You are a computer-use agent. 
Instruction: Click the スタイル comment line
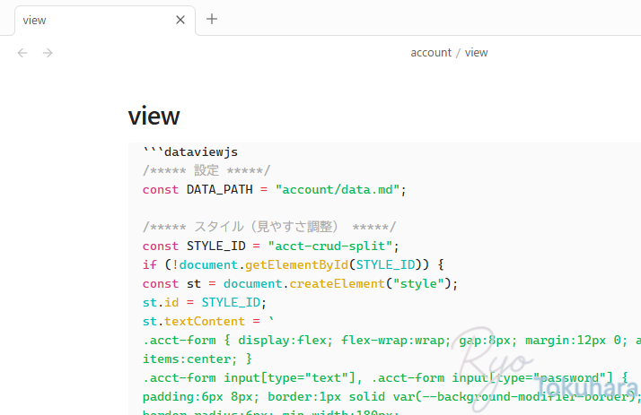(268, 227)
